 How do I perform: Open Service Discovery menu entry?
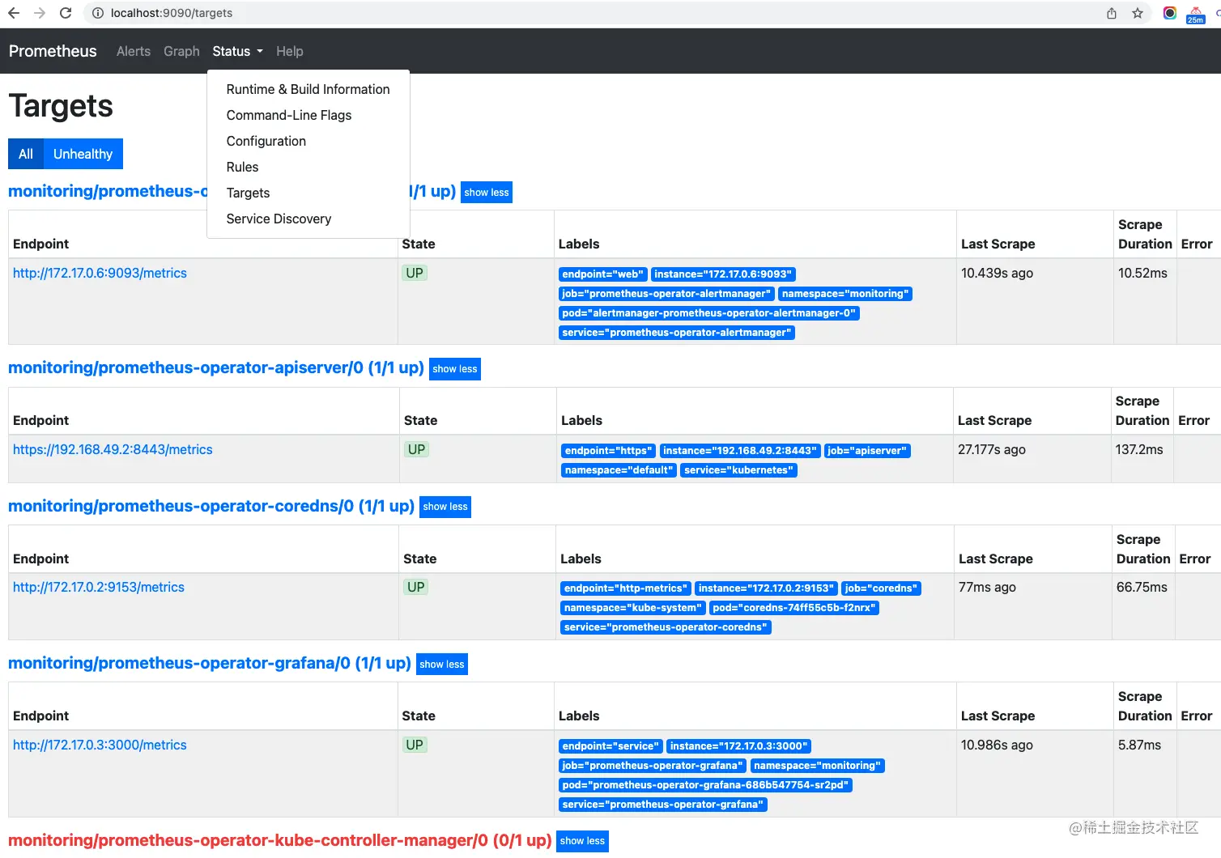tap(308, 219)
